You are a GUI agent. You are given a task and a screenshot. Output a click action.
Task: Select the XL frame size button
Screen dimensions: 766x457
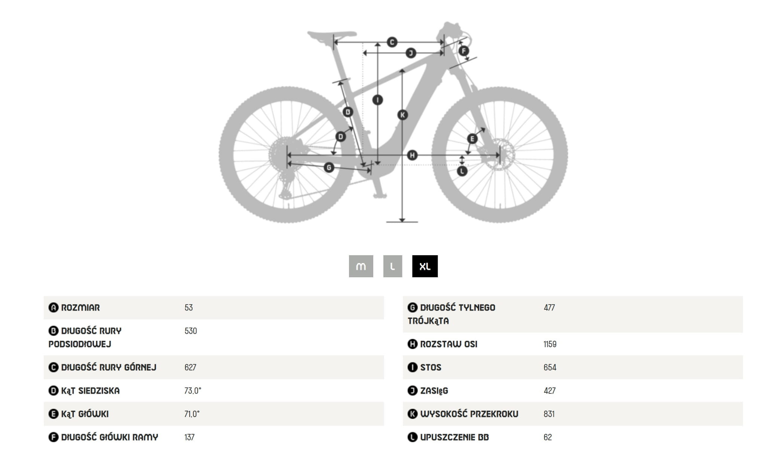tap(425, 266)
